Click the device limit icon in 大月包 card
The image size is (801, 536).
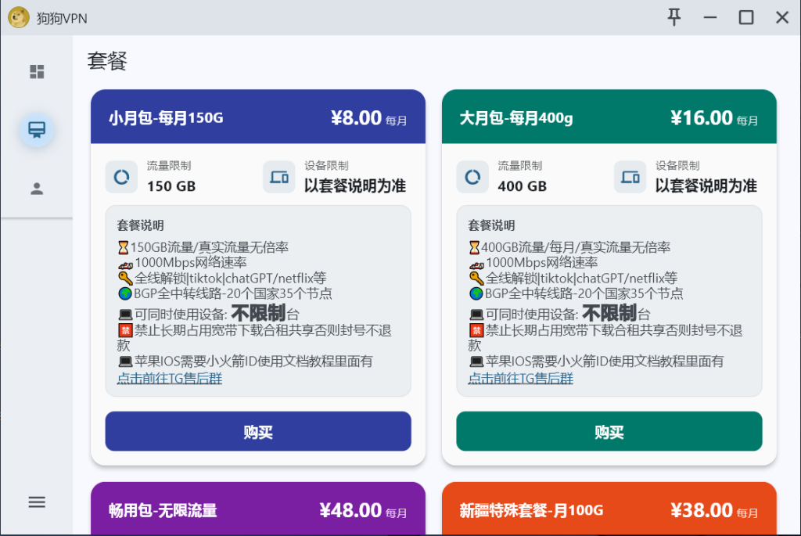(x=630, y=177)
